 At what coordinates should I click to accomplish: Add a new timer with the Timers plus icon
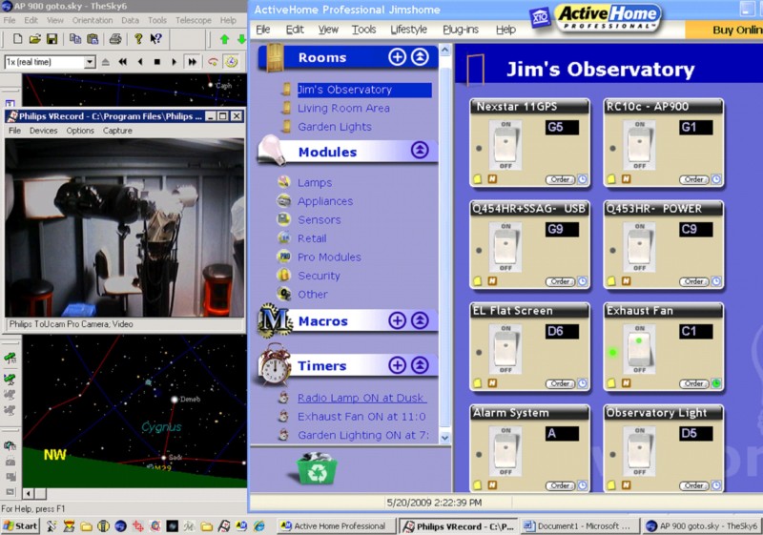(x=397, y=365)
